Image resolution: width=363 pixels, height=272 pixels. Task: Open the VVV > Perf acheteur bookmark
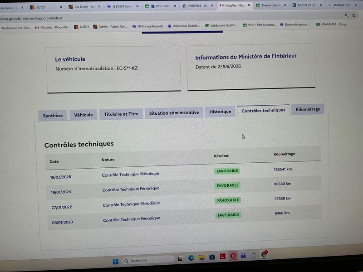coord(259,25)
